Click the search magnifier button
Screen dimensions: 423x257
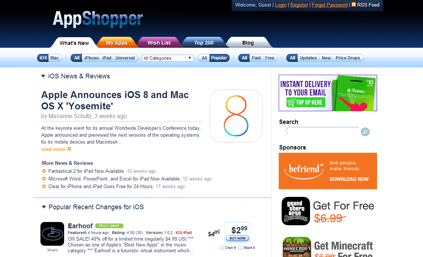(365, 132)
